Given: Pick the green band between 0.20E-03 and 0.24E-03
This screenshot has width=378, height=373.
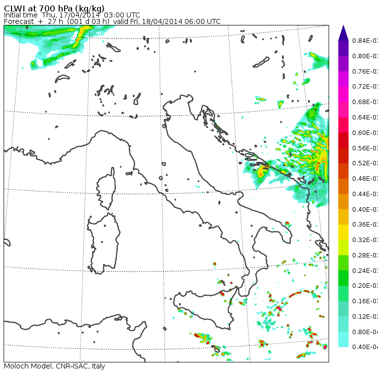Looking at the screenshot, I should [343, 278].
